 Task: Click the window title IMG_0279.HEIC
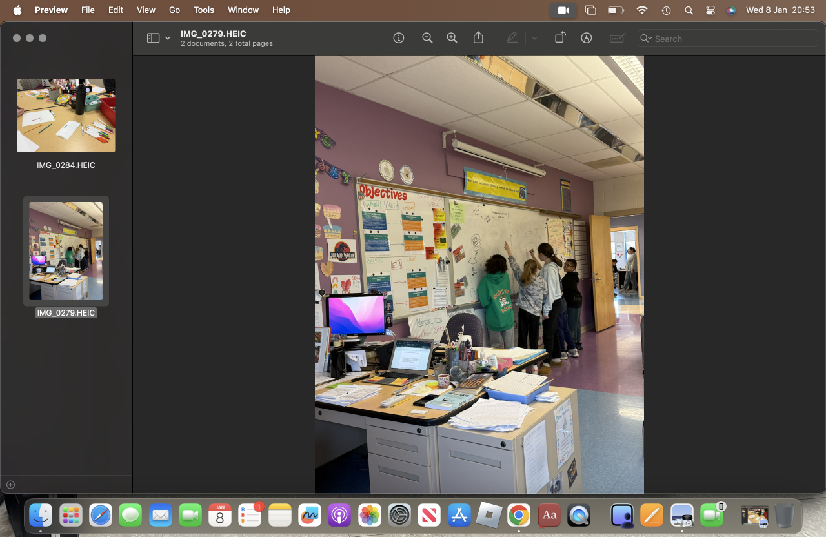click(x=214, y=34)
